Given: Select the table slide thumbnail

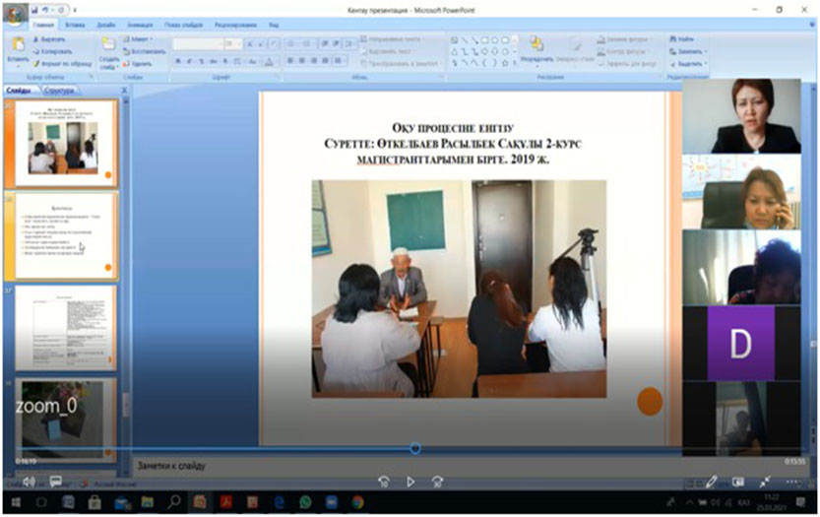Looking at the screenshot, I should pos(66,328).
